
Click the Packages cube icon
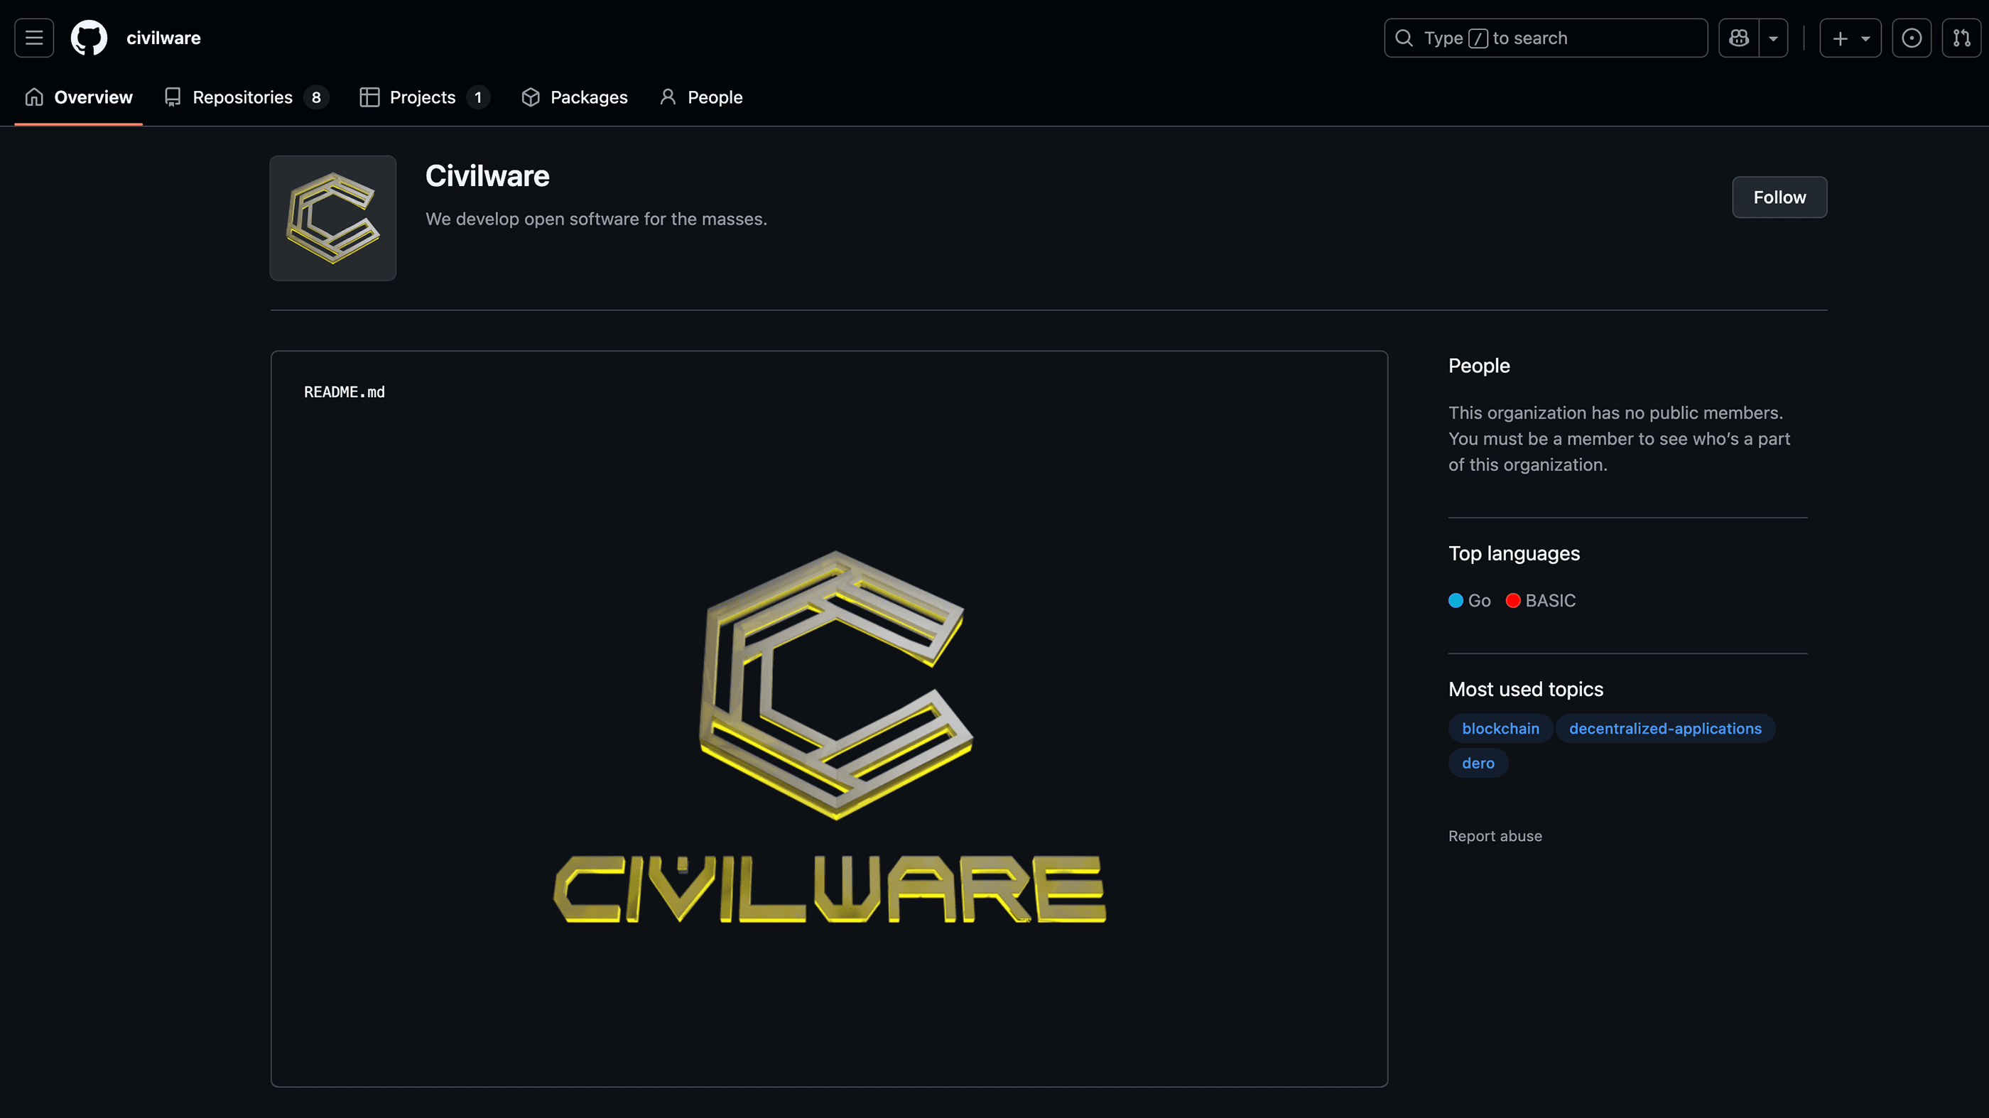coord(531,97)
